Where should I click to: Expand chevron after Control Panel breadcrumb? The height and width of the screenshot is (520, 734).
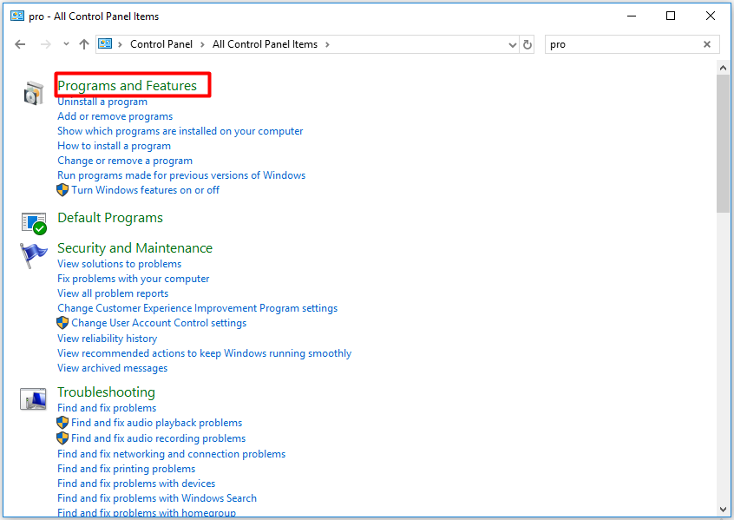[202, 44]
